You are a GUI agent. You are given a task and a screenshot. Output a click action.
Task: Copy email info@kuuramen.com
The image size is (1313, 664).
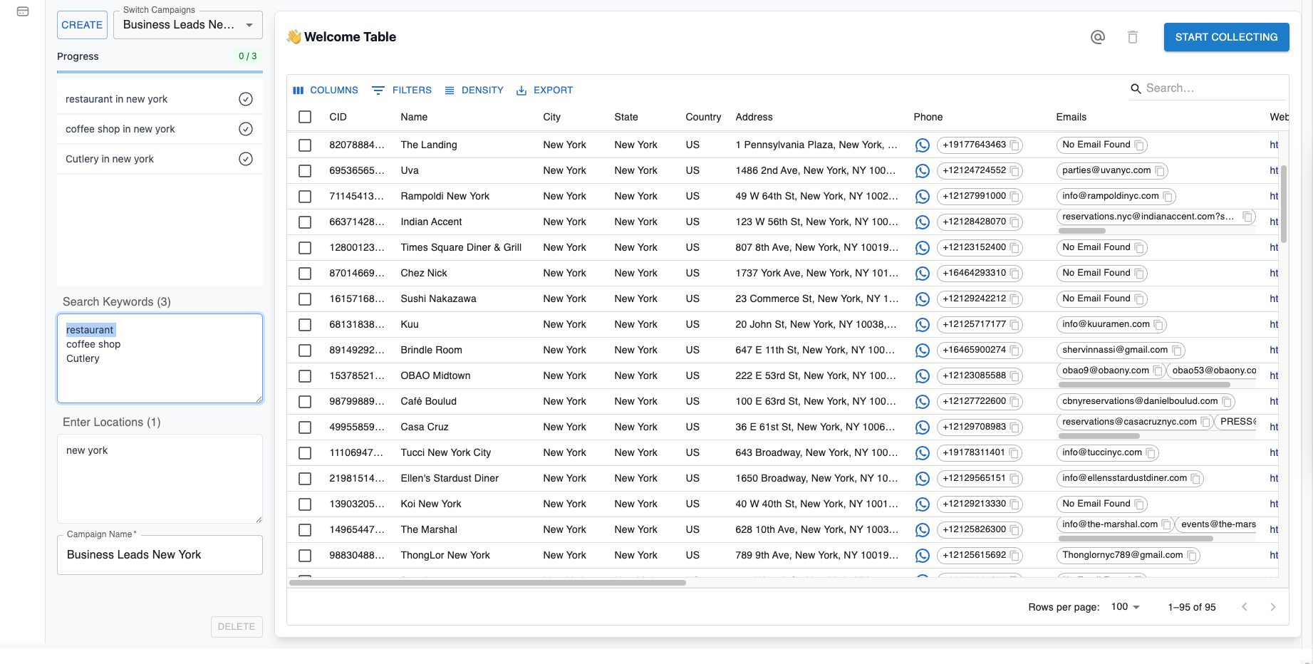pyautogui.click(x=1158, y=325)
